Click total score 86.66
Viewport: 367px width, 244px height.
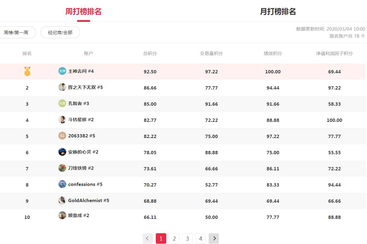(150, 88)
